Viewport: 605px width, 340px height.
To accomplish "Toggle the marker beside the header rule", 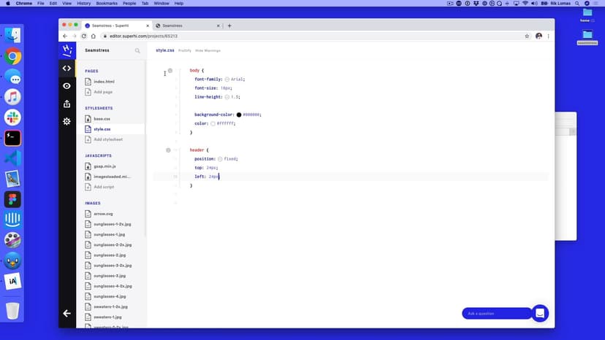I will (x=168, y=150).
